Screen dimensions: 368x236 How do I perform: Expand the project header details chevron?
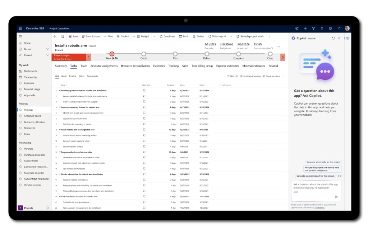click(279, 47)
